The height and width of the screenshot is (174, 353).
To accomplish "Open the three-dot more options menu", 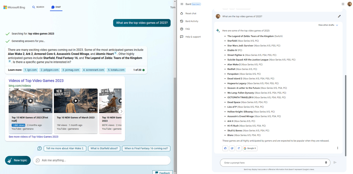I will (337, 148).
